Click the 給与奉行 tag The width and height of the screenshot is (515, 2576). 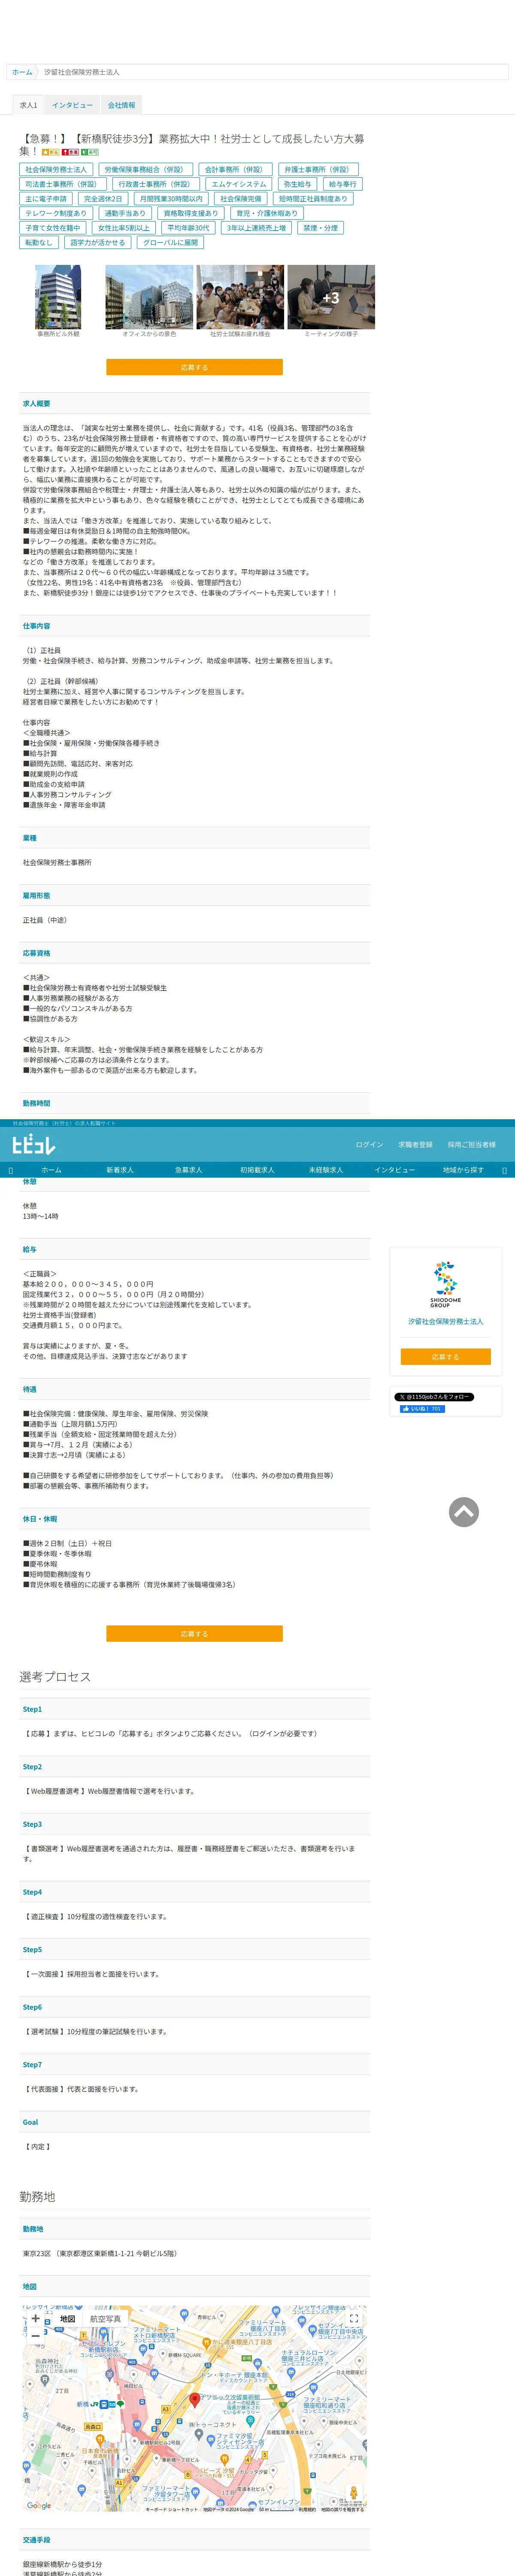coord(342,184)
